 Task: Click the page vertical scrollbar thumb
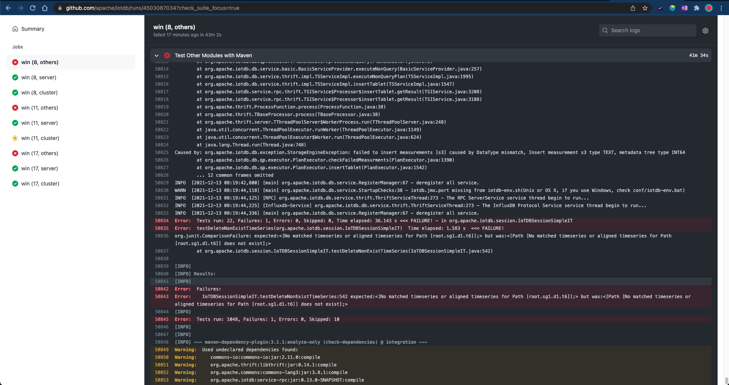(726, 381)
